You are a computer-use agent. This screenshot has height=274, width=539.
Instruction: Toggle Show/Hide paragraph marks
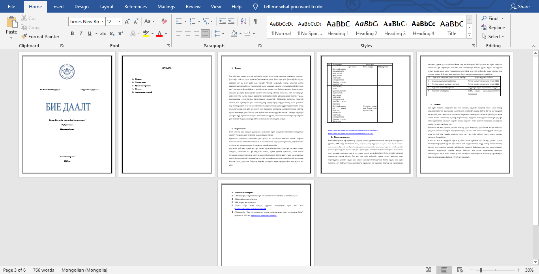(256, 21)
